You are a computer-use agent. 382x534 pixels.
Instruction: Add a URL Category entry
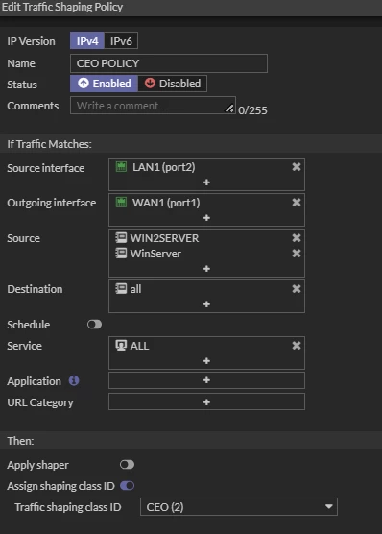click(x=206, y=402)
